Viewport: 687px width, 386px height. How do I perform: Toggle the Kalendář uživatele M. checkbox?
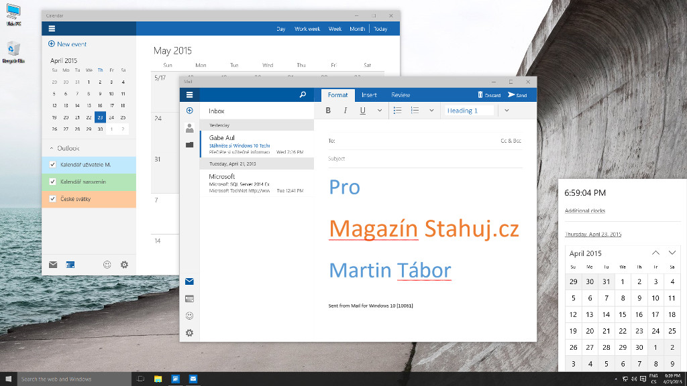pos(52,165)
